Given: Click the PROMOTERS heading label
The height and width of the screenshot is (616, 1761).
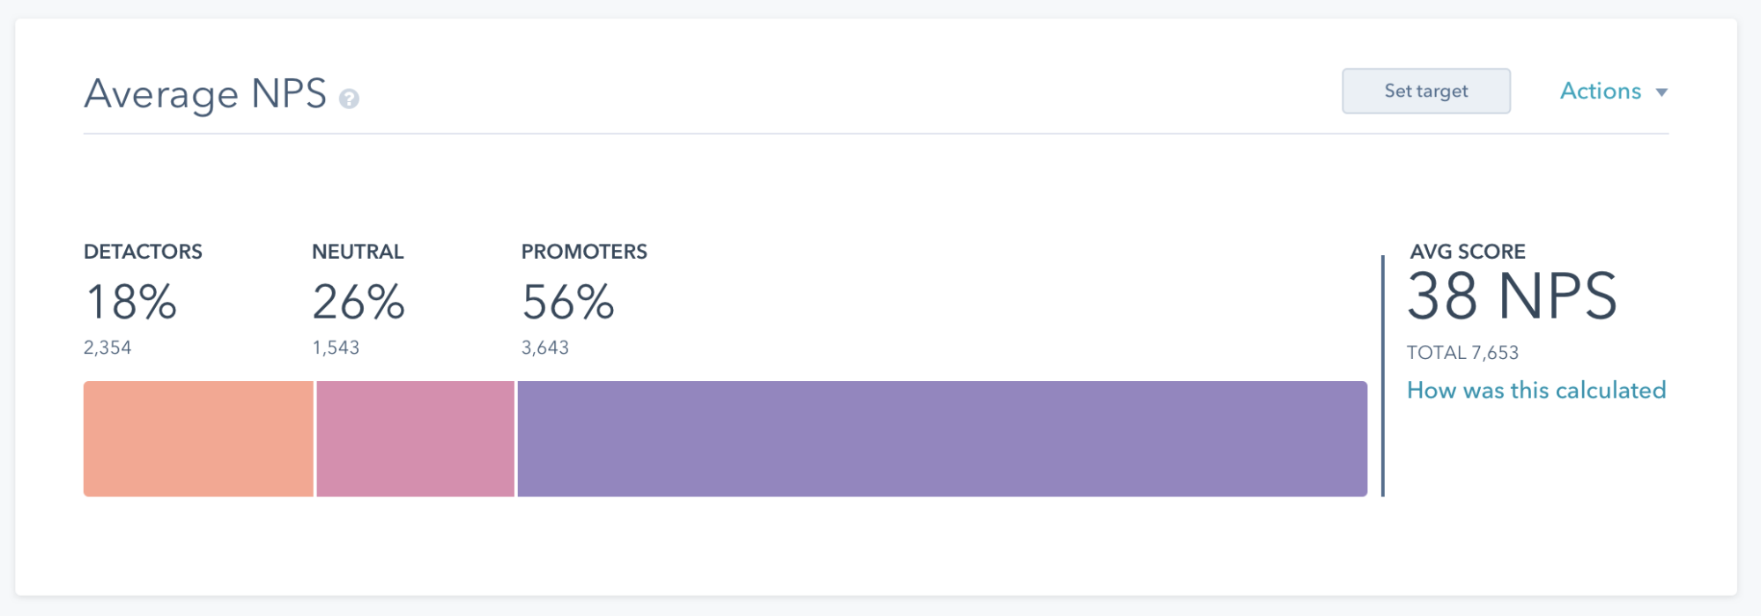Looking at the screenshot, I should click(584, 252).
